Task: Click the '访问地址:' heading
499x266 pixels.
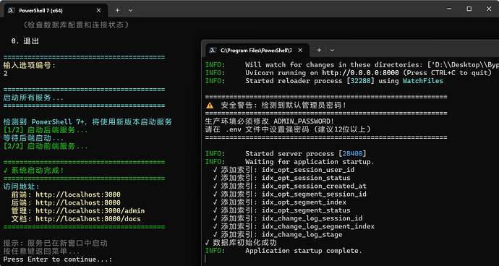Action: point(21,186)
